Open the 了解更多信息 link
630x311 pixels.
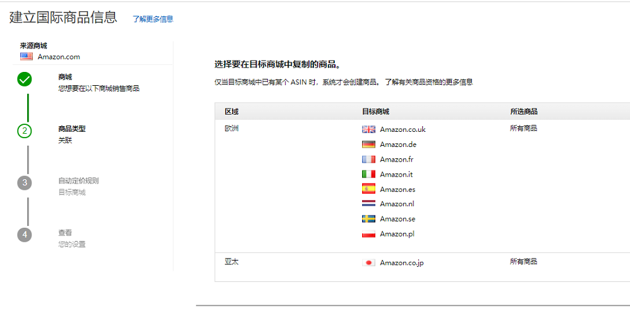[153, 19]
